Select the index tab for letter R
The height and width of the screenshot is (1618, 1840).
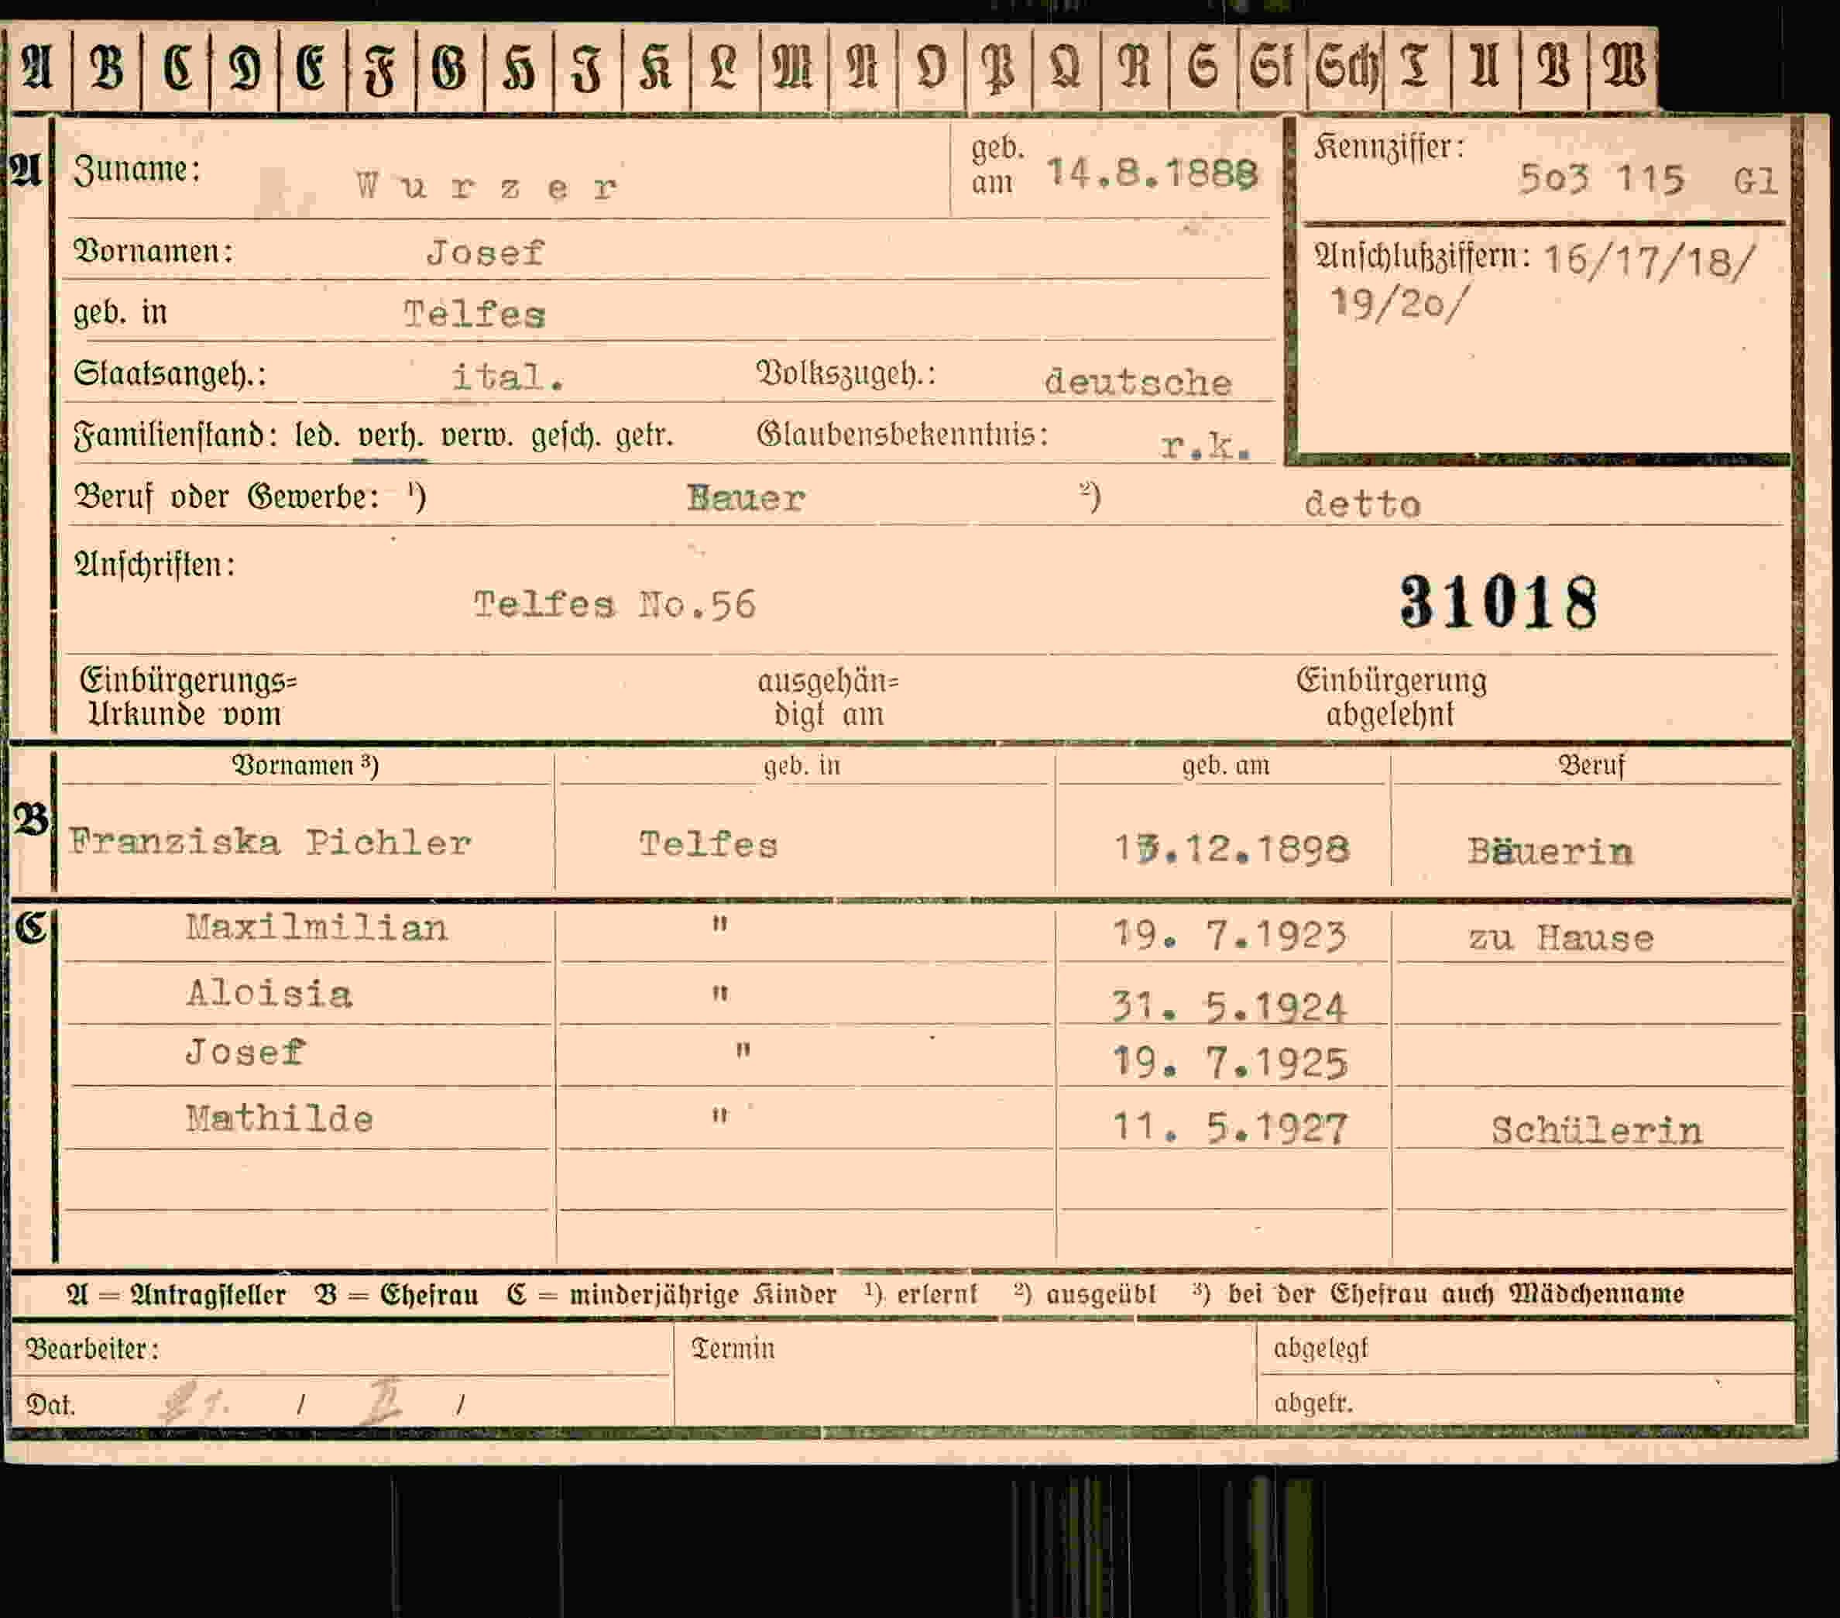tap(1135, 68)
